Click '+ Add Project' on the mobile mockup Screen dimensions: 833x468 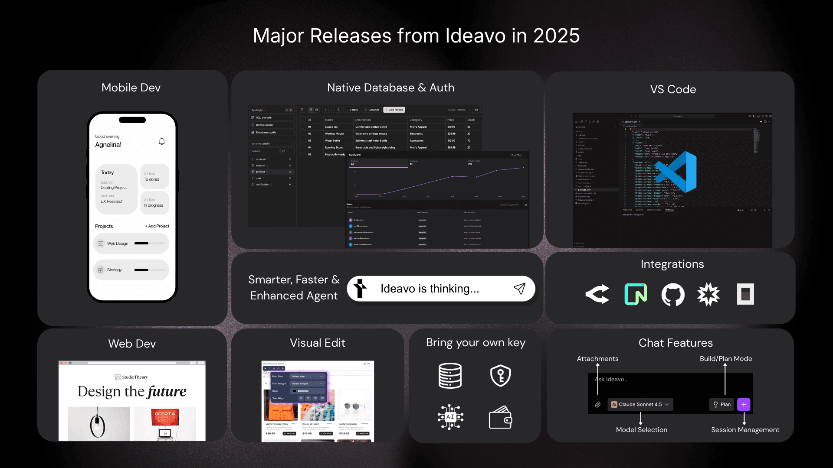157,226
